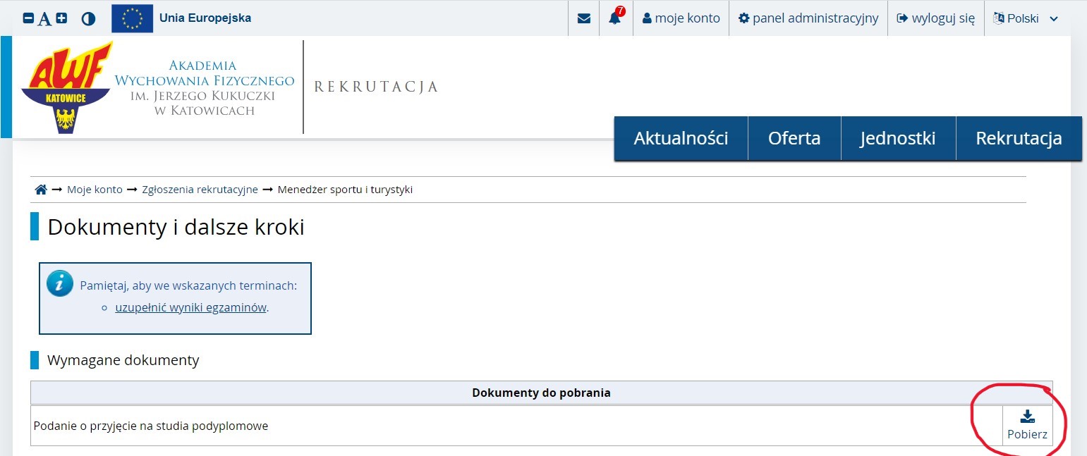
Task: Click the home icon in the breadcrumb
Action: (x=40, y=189)
